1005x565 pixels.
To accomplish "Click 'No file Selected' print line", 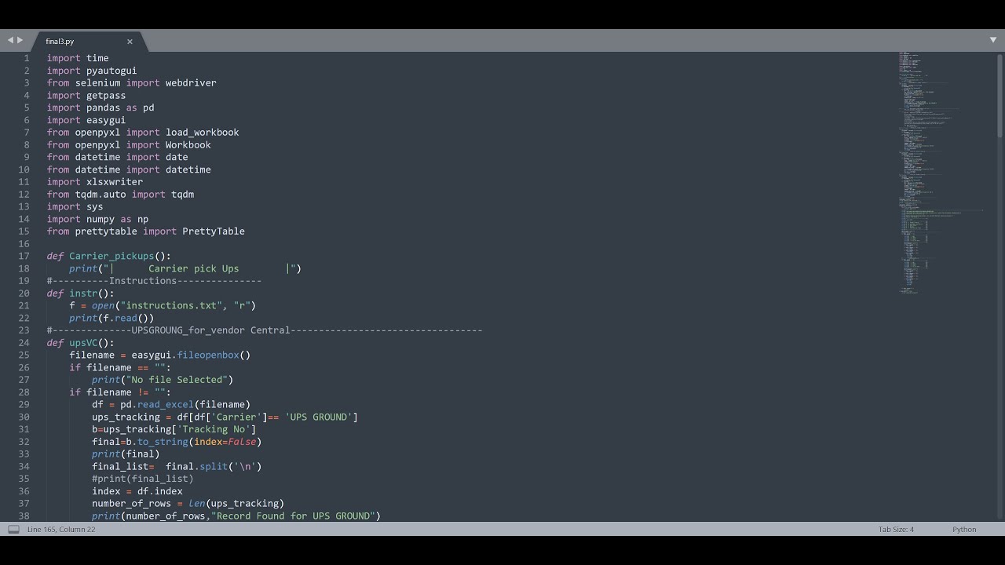I will click(x=163, y=380).
